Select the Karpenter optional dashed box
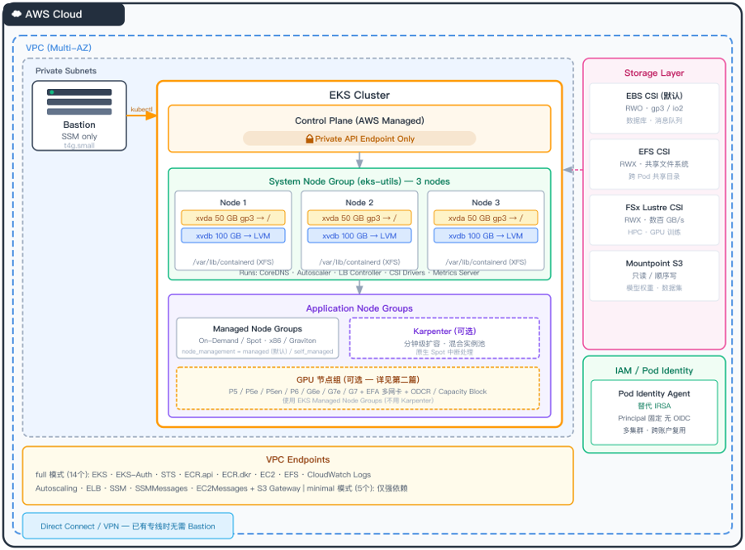Image resolution: width=745 pixels, height=550 pixels. pos(444,338)
